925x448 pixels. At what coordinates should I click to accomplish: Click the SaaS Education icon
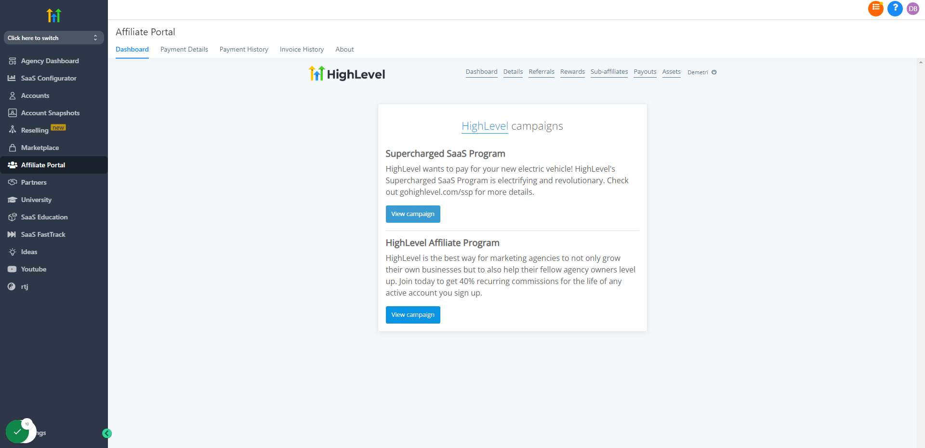[x=13, y=217]
